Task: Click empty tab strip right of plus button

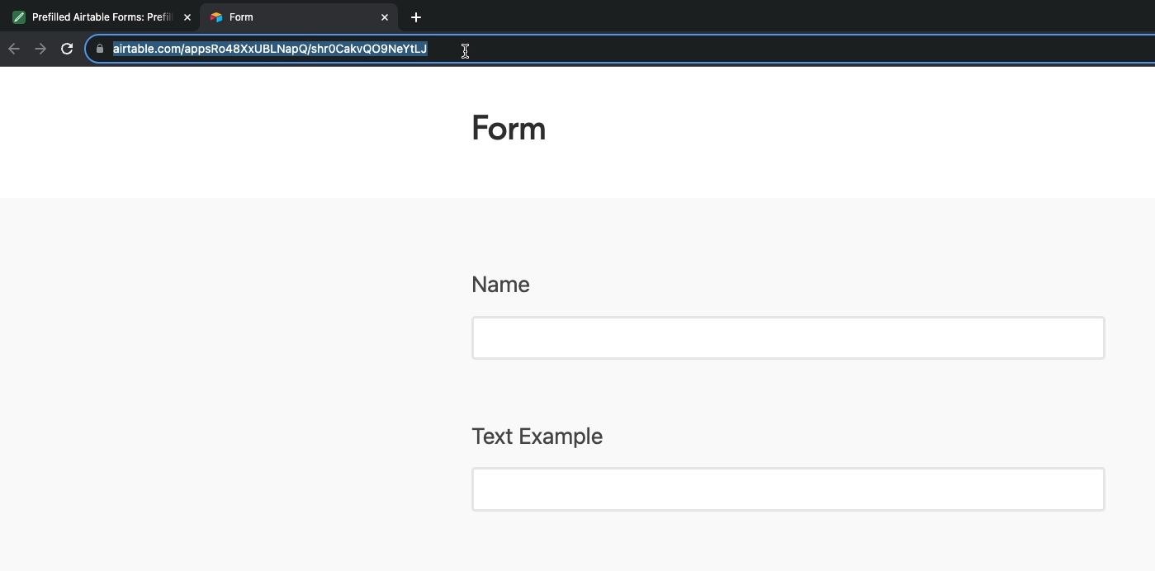Action: (x=743, y=17)
